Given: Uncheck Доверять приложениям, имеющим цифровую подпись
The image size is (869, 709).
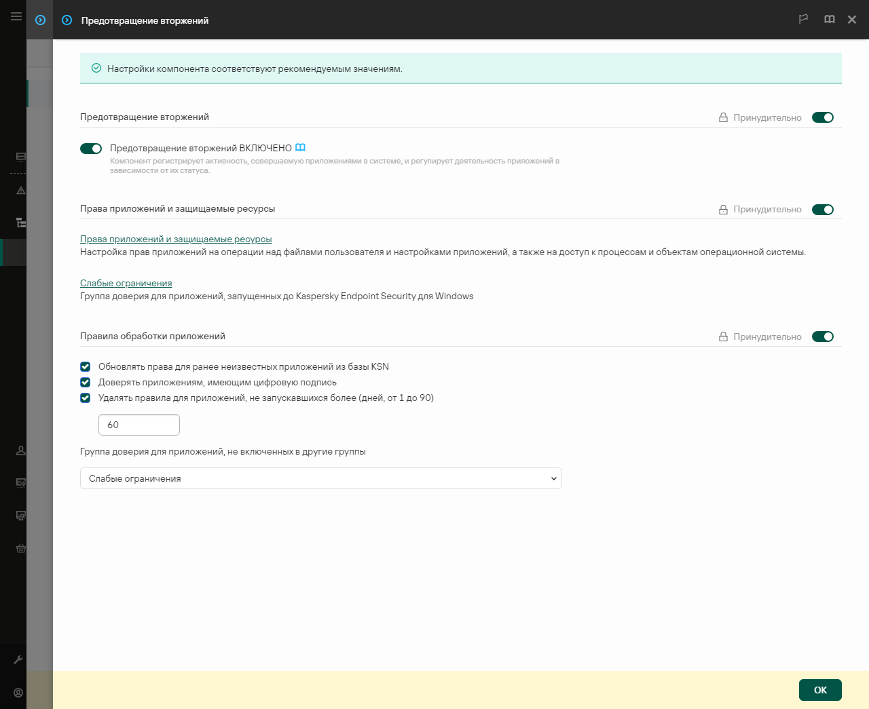Looking at the screenshot, I should [86, 382].
